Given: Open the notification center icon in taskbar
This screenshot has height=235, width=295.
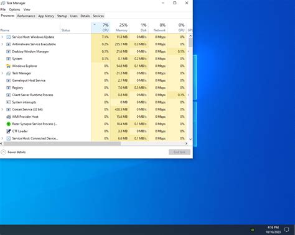Looking at the screenshot, I should pos(286,229).
